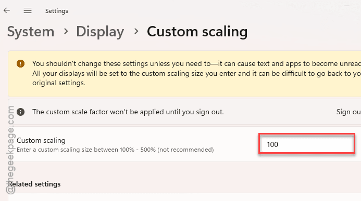The height and width of the screenshot is (201, 361).
Task: Click the chevron between System and Display
Action: point(66,32)
